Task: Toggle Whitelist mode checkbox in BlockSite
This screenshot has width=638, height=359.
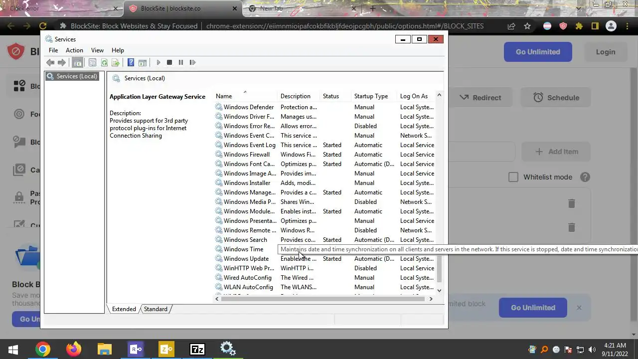Action: tap(513, 177)
